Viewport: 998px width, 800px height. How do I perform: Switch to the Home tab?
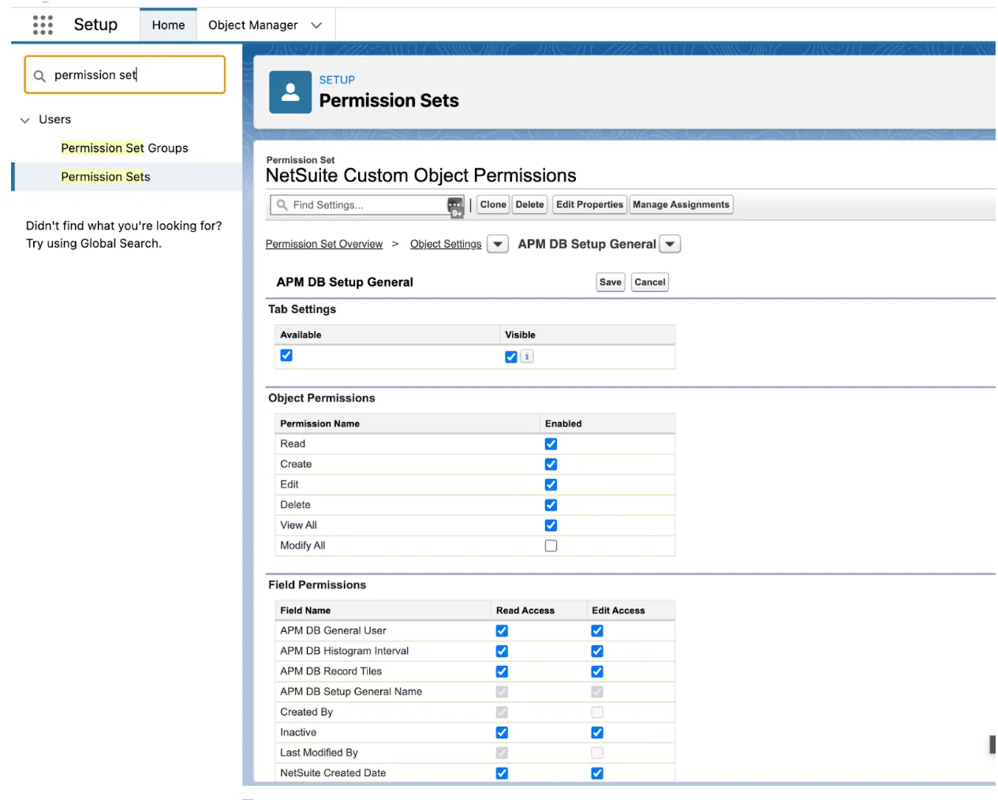168,25
